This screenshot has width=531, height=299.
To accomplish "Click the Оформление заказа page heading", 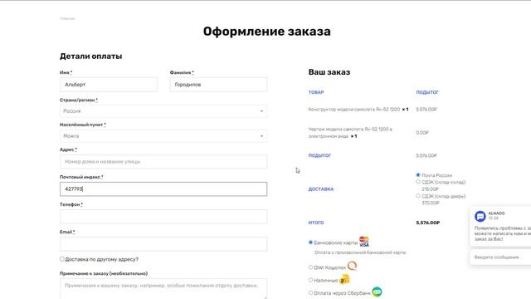I will click(x=267, y=32).
